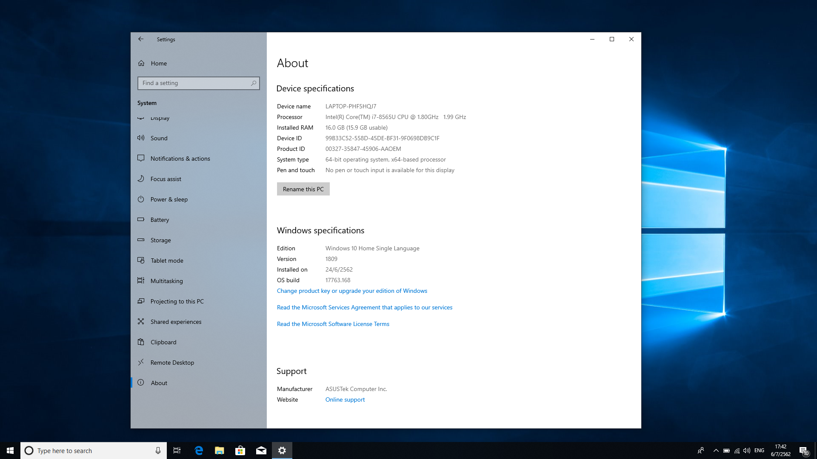Open the Windows Start menu
Viewport: 817px width, 459px height.
(x=10, y=450)
